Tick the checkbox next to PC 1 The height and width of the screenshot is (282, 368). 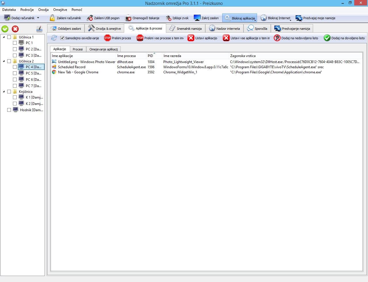coord(15,43)
